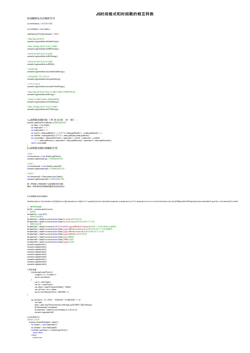Click the line "var timestamp = (new Date()).getTime();"
The image size is (250, 353).
(44, 156)
